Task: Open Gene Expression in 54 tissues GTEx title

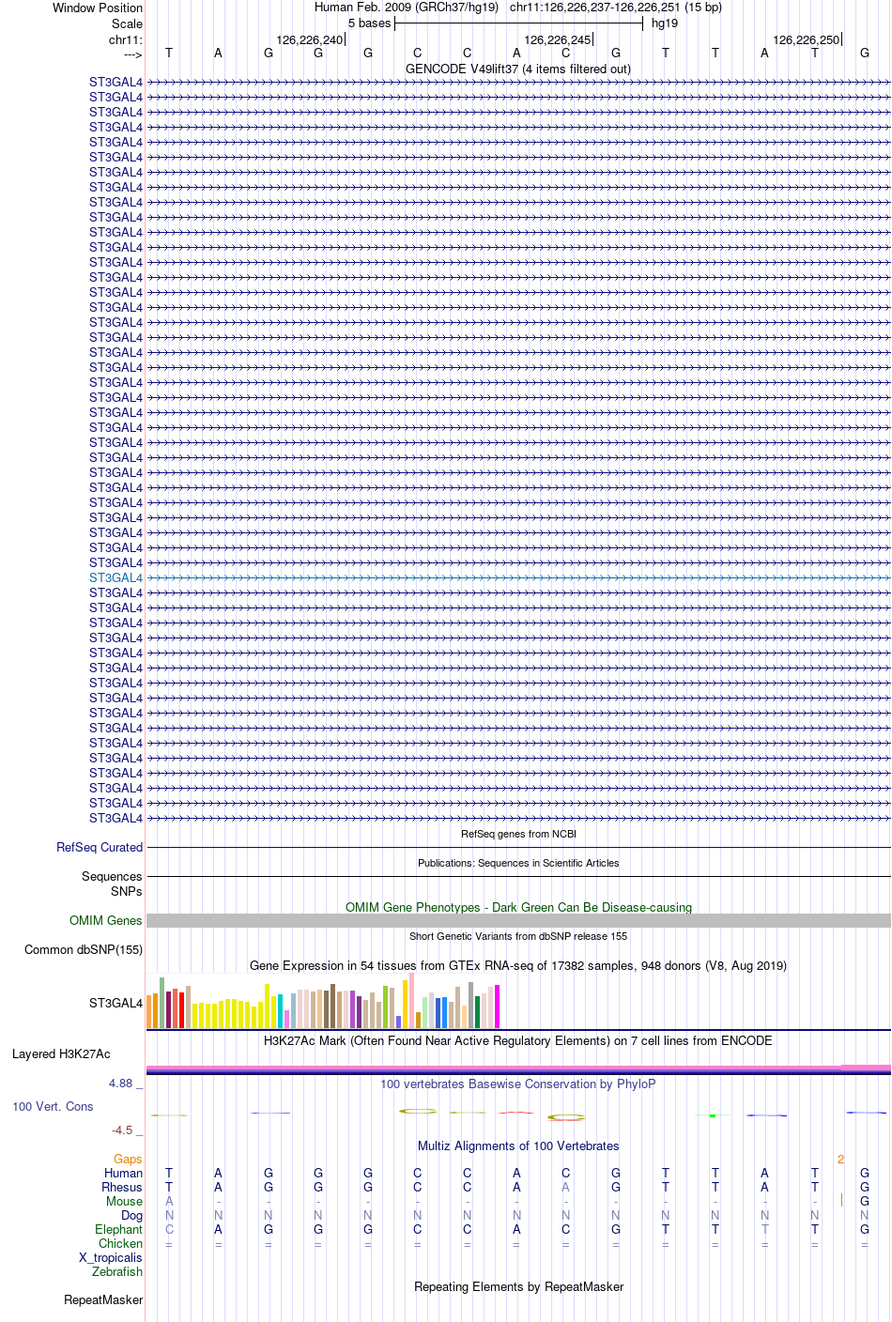Action: (x=518, y=965)
